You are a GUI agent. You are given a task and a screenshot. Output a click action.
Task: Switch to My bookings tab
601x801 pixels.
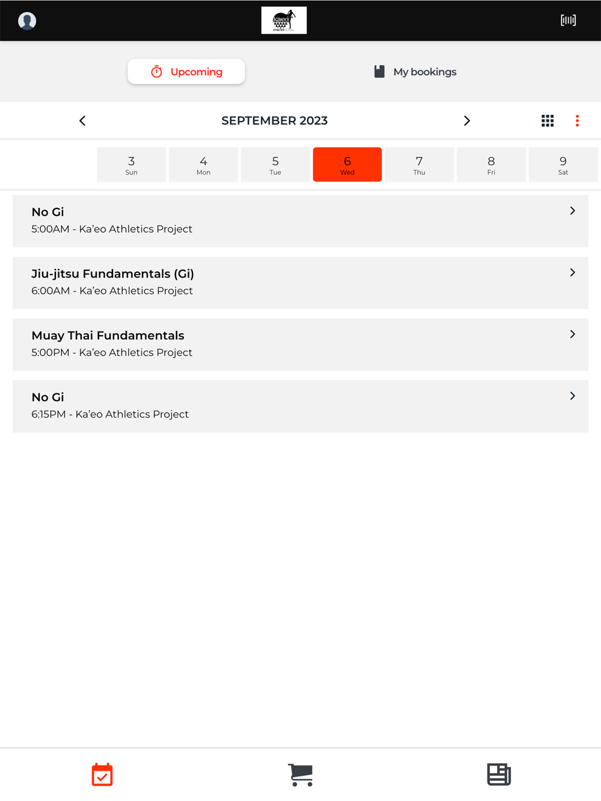pyautogui.click(x=415, y=71)
